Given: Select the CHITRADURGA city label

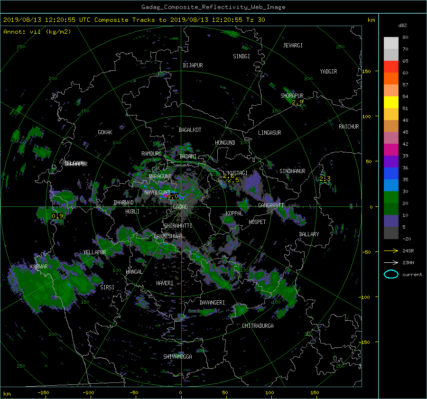Looking at the screenshot, I should pos(258,326).
